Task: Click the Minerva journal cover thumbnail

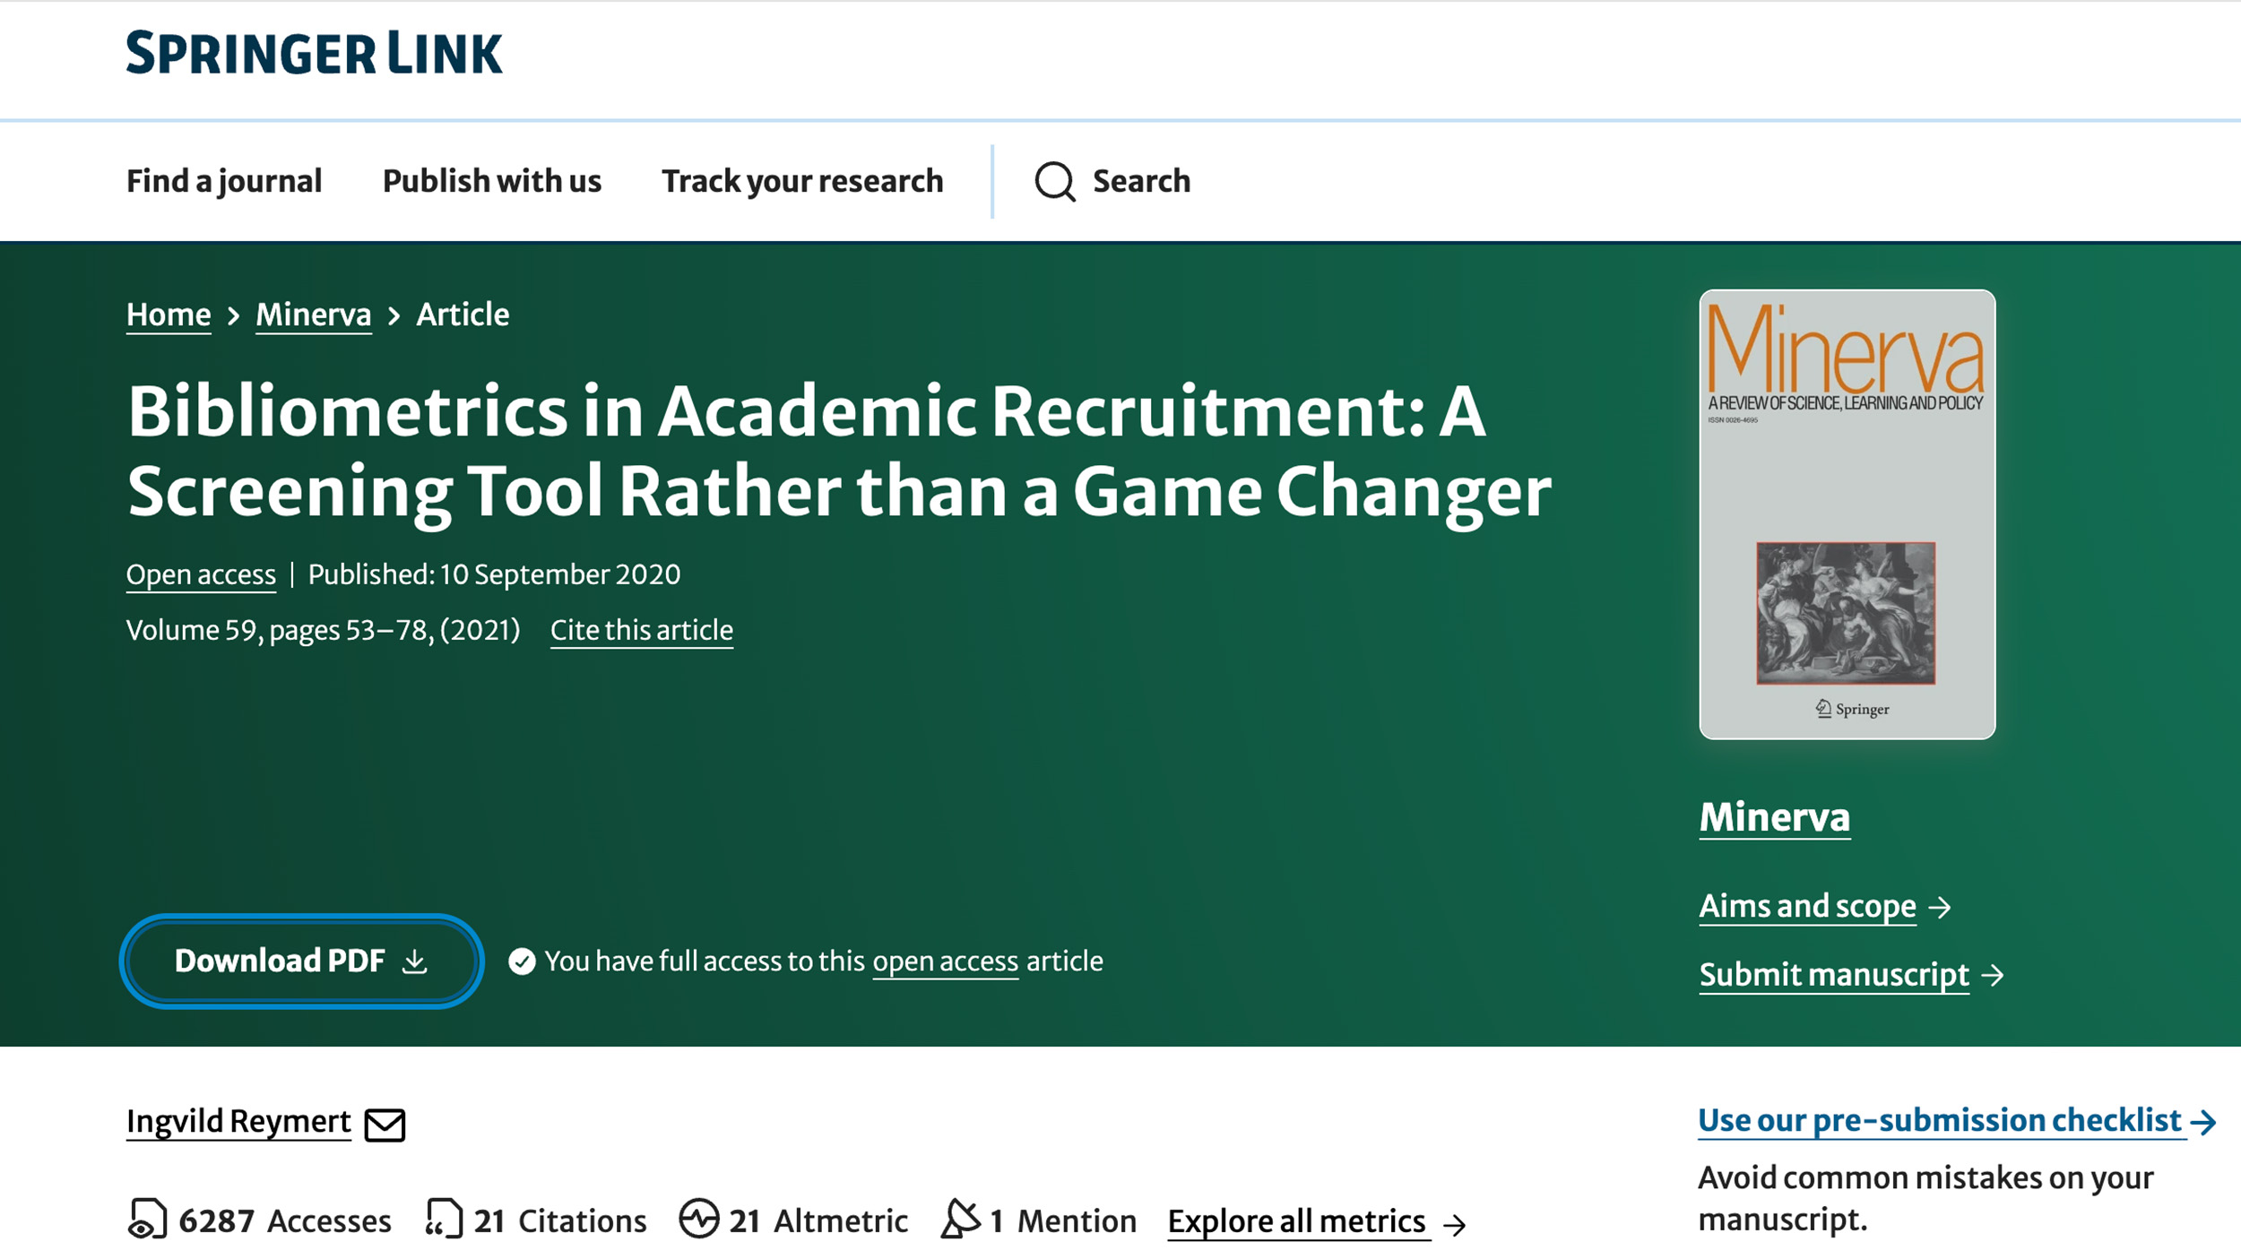Action: tap(1847, 513)
